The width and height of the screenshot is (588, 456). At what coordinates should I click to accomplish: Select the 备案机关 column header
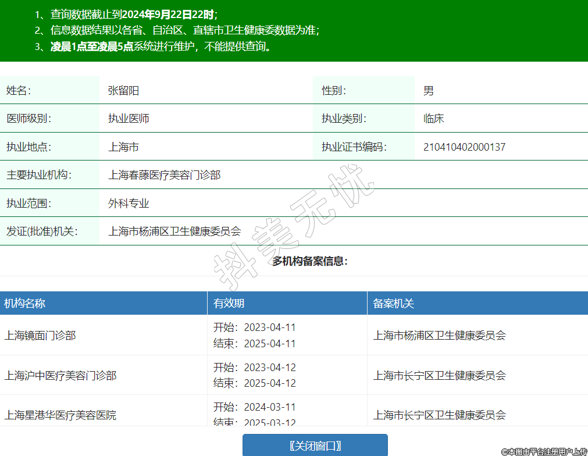[393, 303]
